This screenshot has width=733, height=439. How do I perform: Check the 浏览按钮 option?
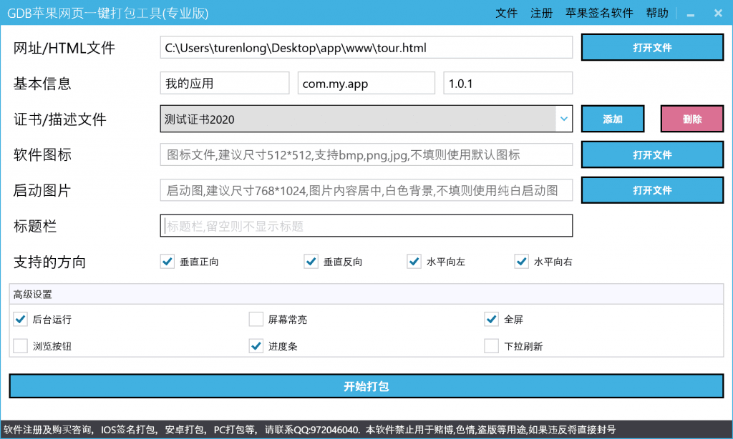[x=21, y=346]
